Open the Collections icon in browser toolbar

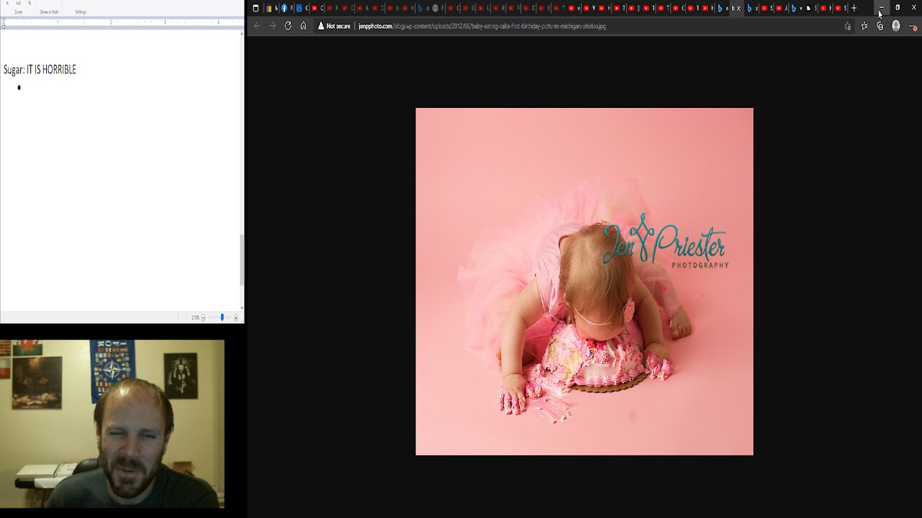(x=880, y=26)
